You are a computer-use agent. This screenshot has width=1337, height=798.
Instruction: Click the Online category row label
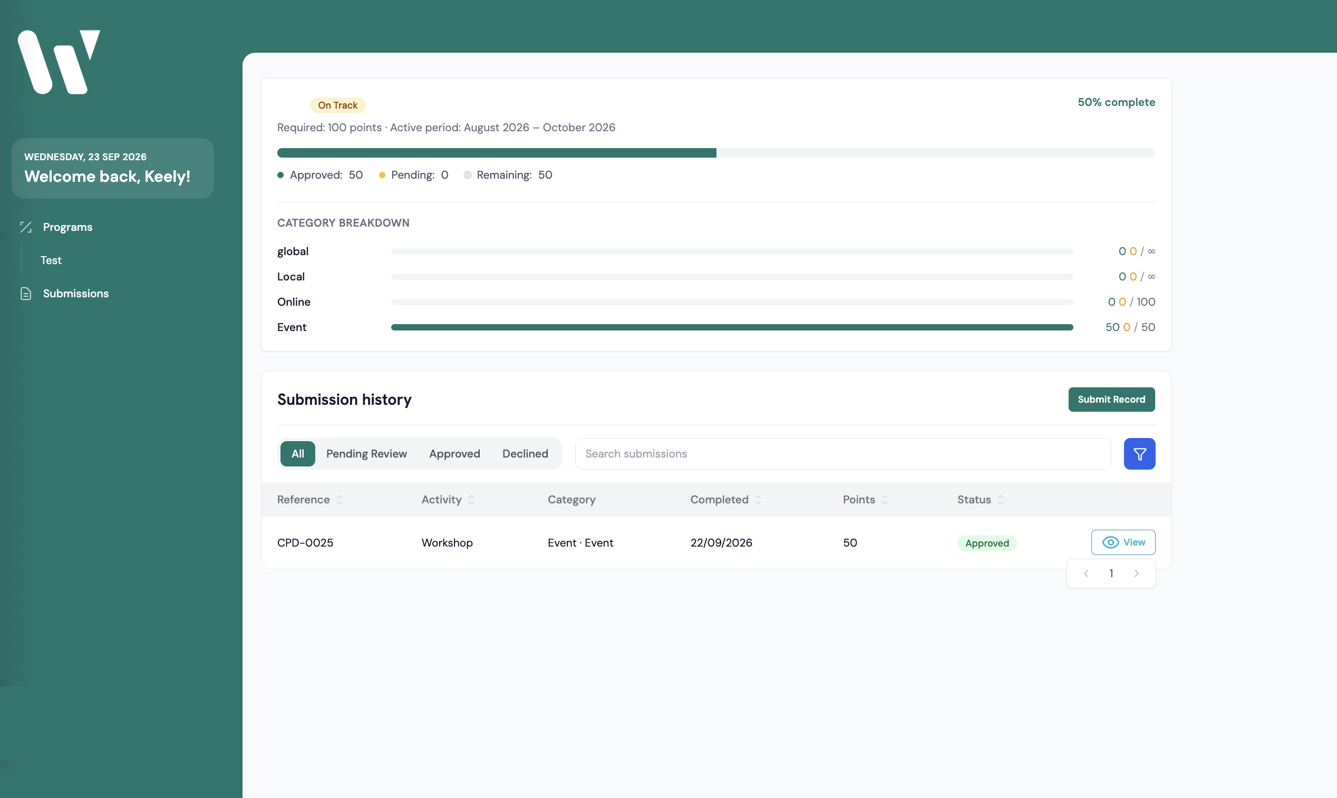pos(294,302)
